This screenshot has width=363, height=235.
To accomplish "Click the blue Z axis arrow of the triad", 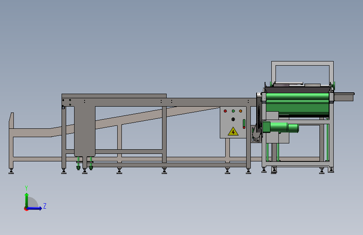I will click(35, 208).
